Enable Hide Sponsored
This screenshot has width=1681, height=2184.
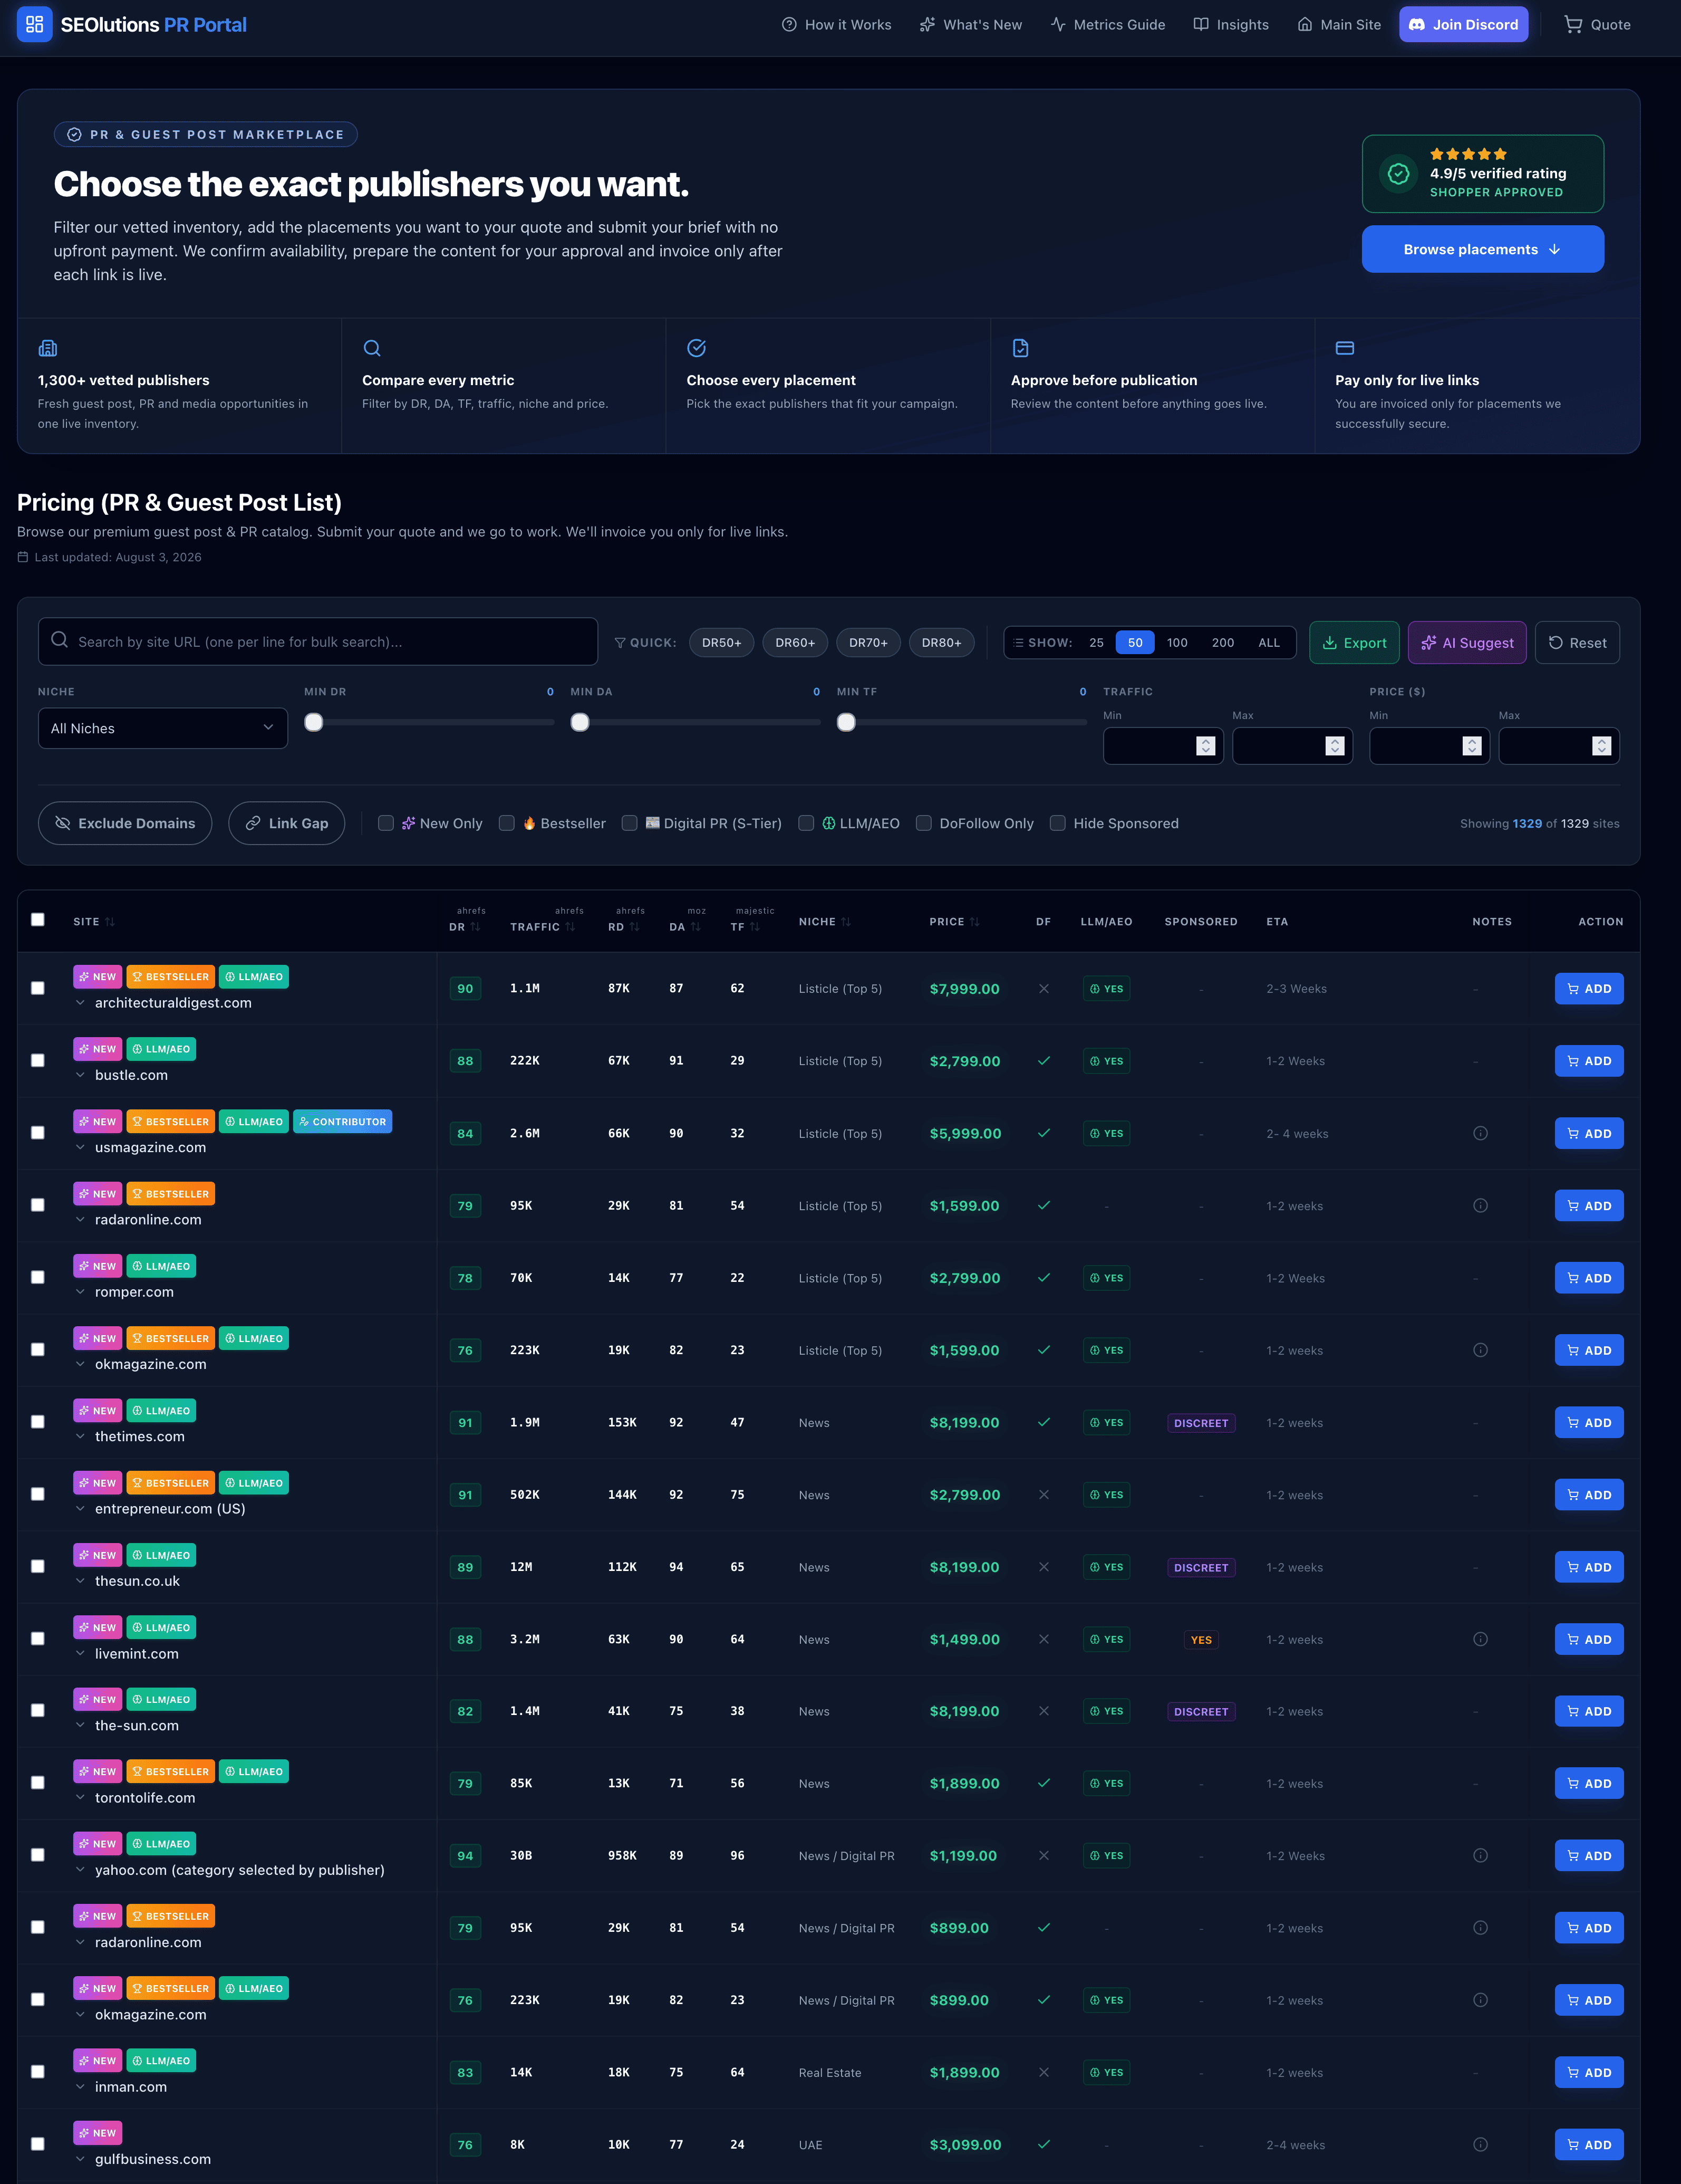coord(1057,823)
